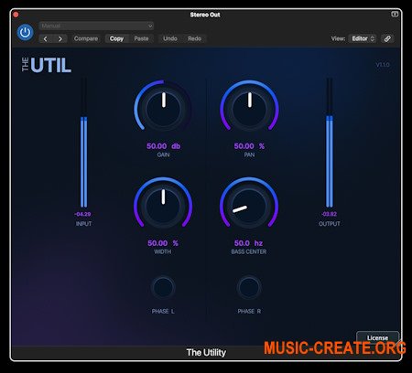Click the window expand icon top right
The height and width of the screenshot is (373, 412).
tap(395, 14)
